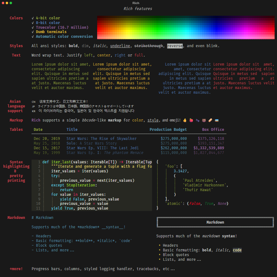Select the "$1,332,539,889" box office value
Viewport: 277px width, 277px height.
tap(209, 148)
